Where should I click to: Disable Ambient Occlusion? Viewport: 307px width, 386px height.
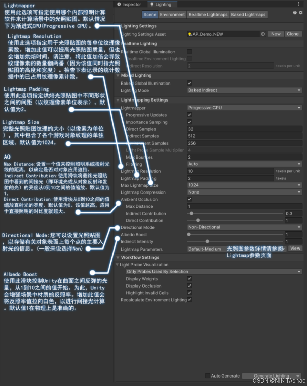[189, 199]
